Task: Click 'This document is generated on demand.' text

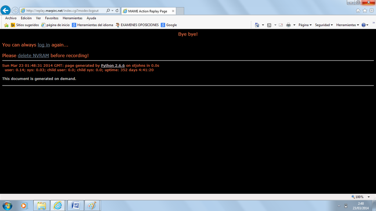Action: pos(39,79)
